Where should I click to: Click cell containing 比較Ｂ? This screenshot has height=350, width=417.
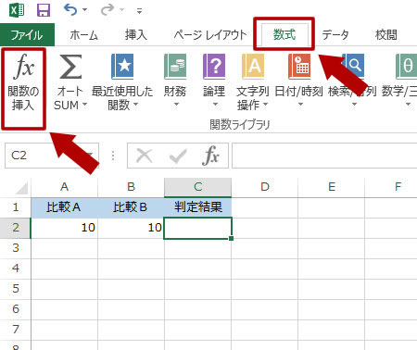click(x=131, y=207)
